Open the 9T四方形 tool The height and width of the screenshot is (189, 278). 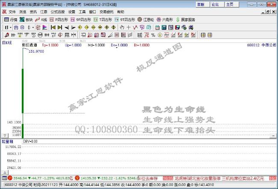pos(125,20)
